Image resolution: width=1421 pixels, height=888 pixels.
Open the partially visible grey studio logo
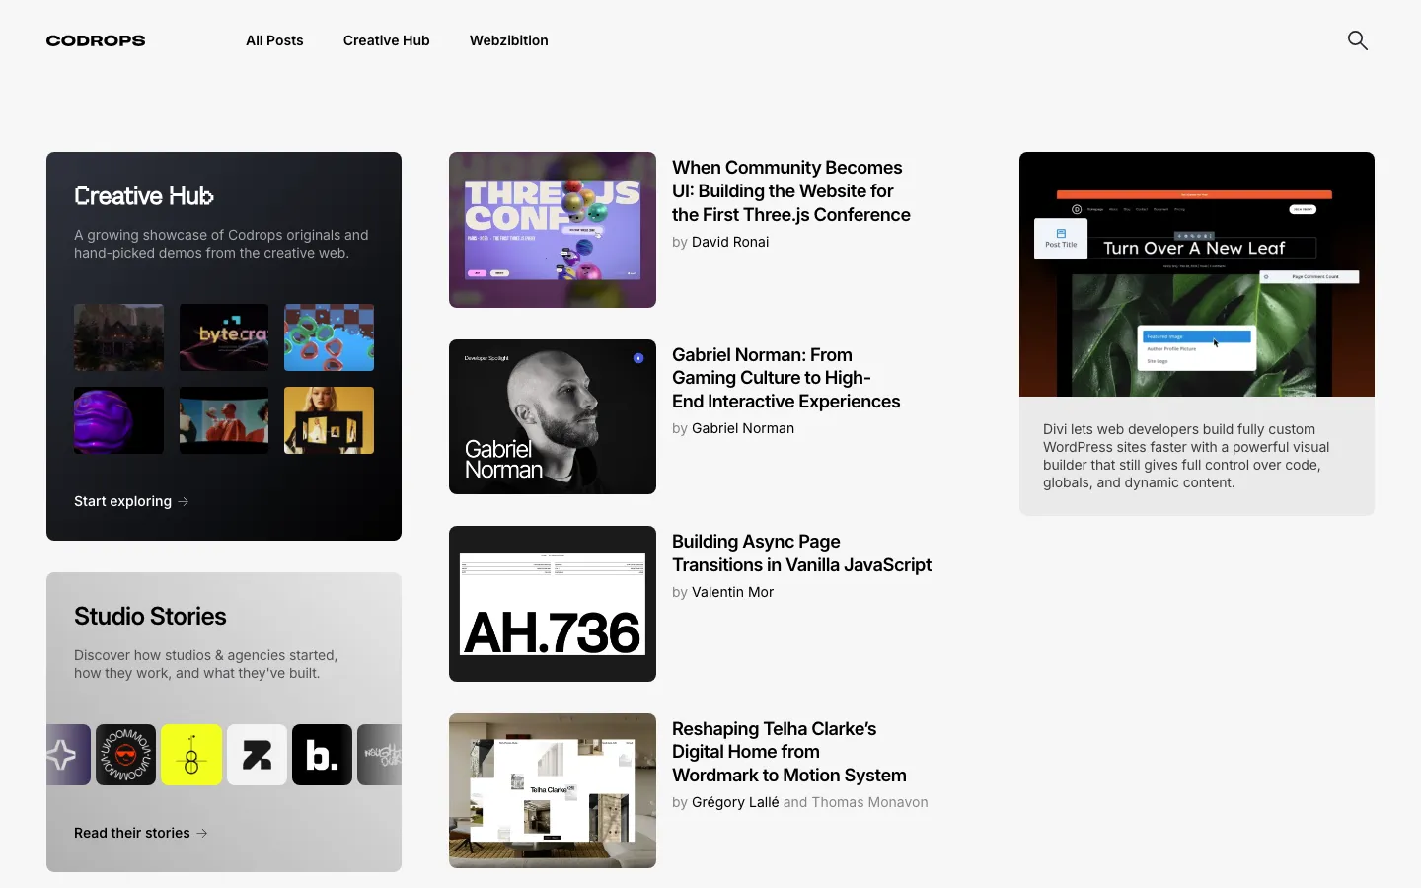[379, 755]
